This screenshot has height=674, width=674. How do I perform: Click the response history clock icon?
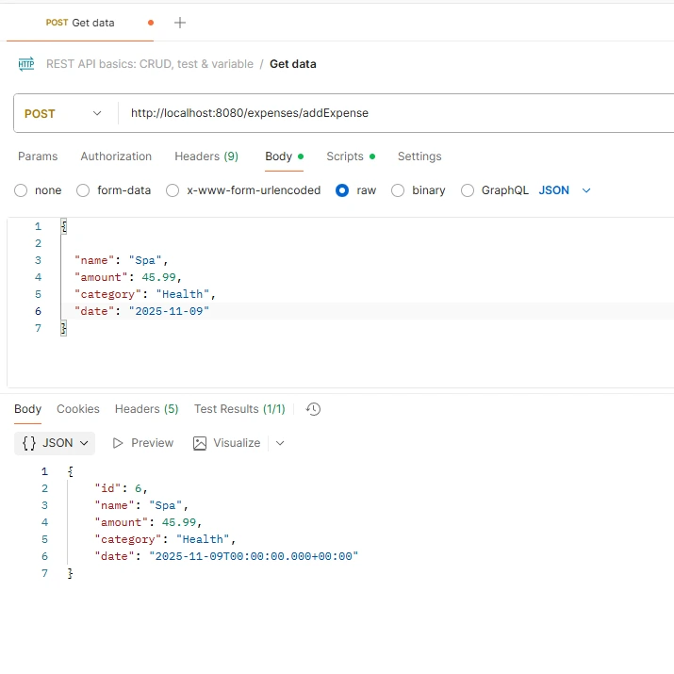(x=314, y=409)
